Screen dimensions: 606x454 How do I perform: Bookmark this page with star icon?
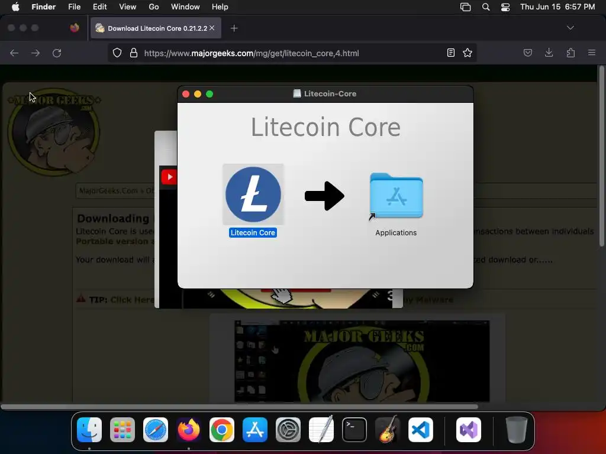pyautogui.click(x=468, y=53)
